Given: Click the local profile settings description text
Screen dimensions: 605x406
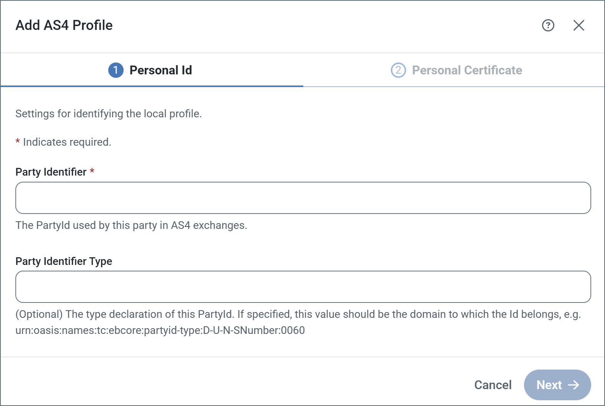Looking at the screenshot, I should click(x=108, y=114).
